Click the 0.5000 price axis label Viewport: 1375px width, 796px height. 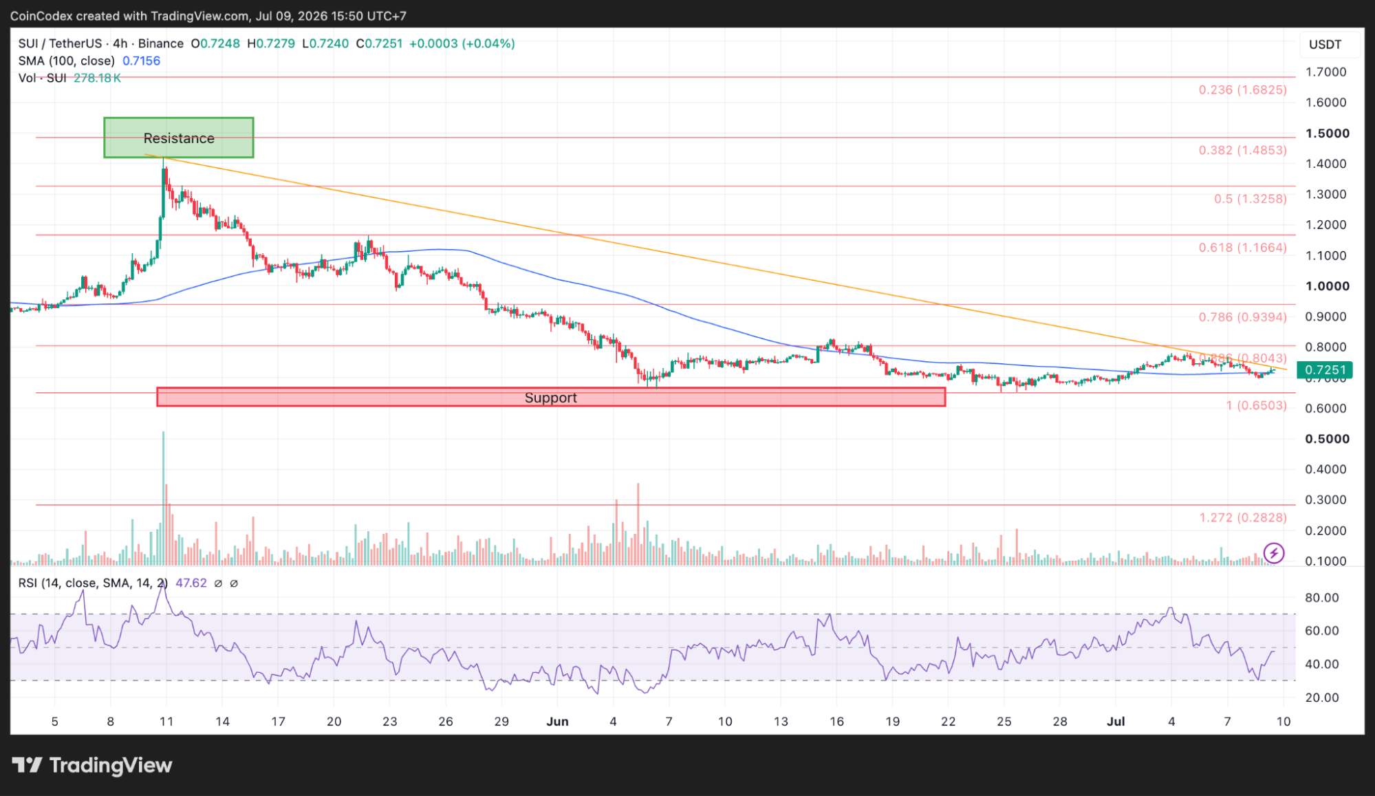[1327, 439]
